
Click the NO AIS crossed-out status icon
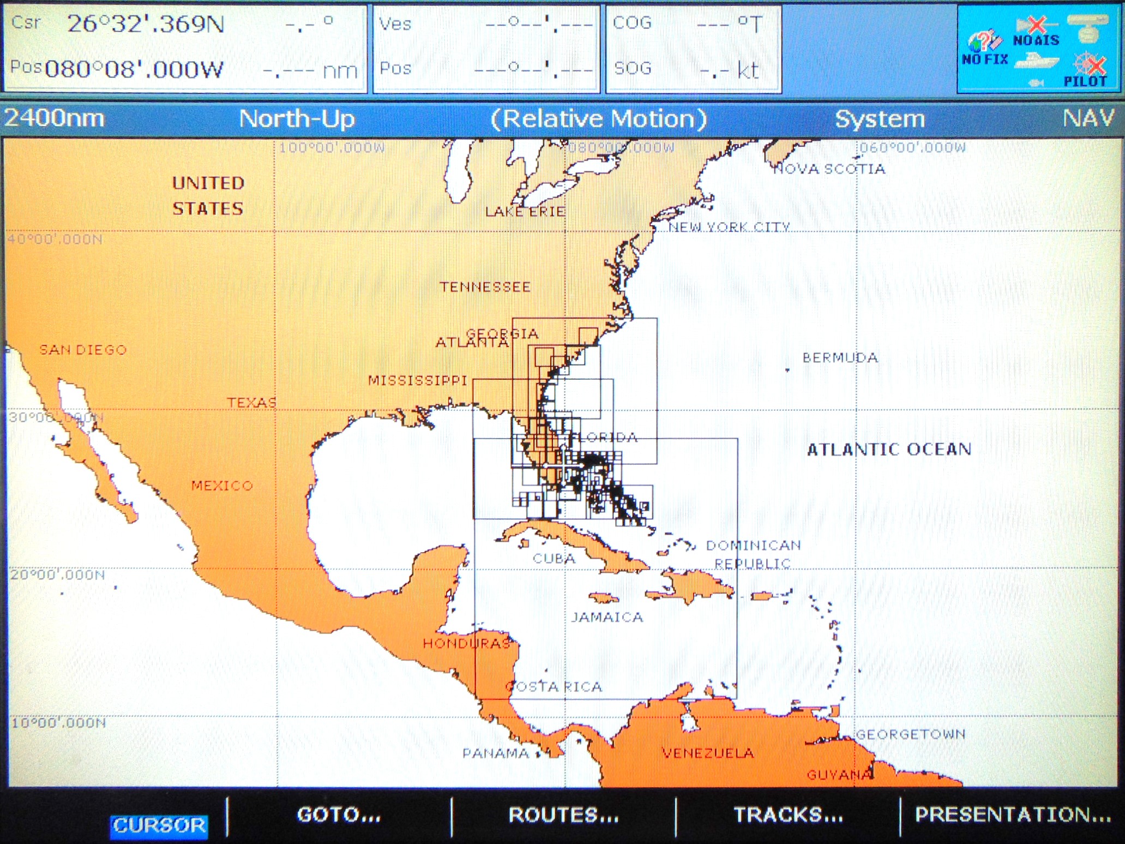point(1036,32)
